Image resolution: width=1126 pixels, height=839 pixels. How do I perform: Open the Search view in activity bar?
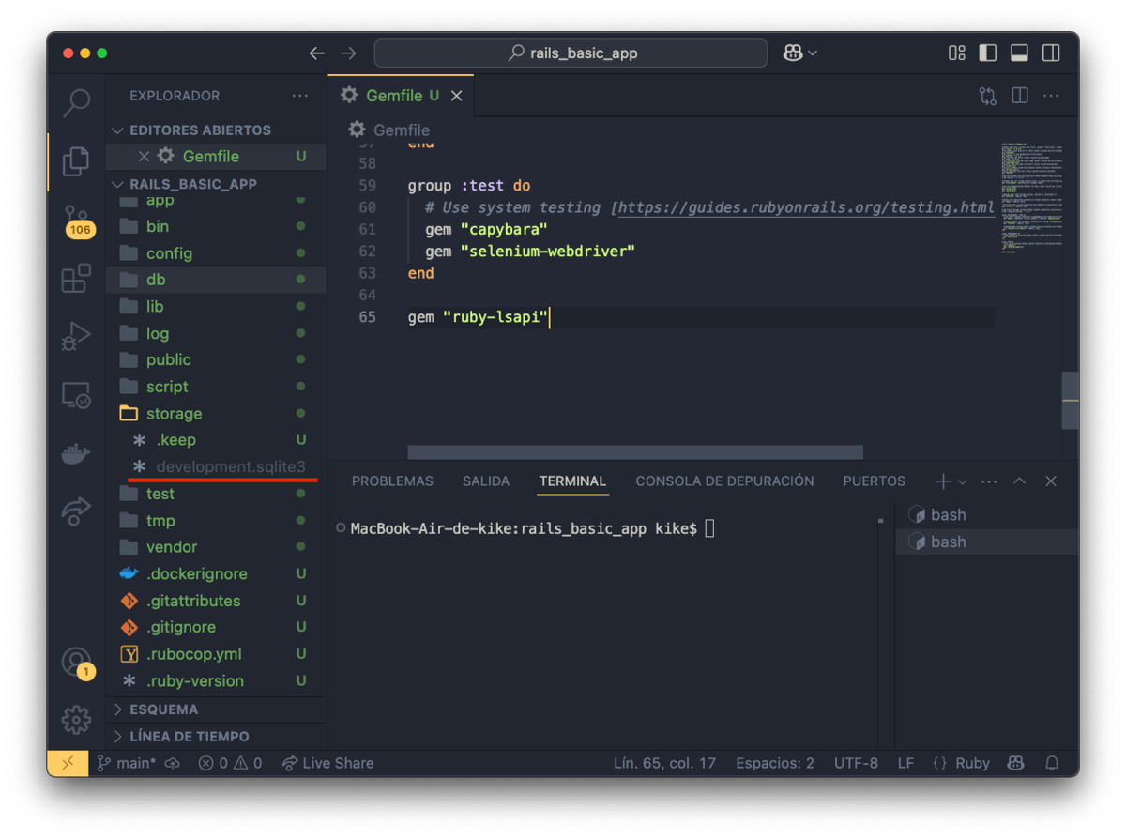[76, 103]
